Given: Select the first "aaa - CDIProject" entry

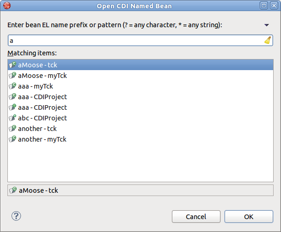Looking at the screenshot, I should (43, 97).
